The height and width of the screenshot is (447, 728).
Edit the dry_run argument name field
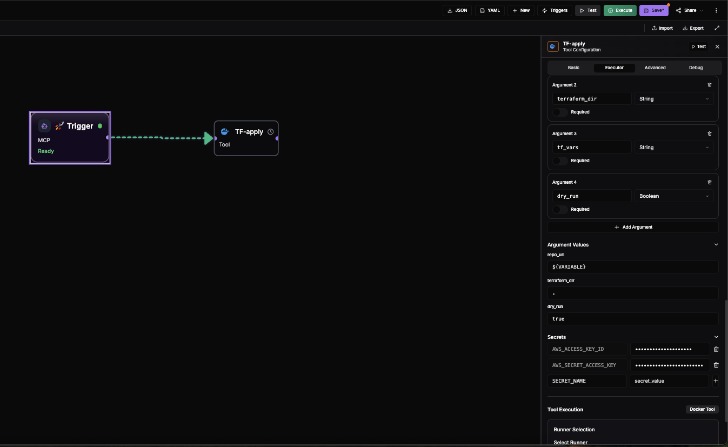point(592,196)
